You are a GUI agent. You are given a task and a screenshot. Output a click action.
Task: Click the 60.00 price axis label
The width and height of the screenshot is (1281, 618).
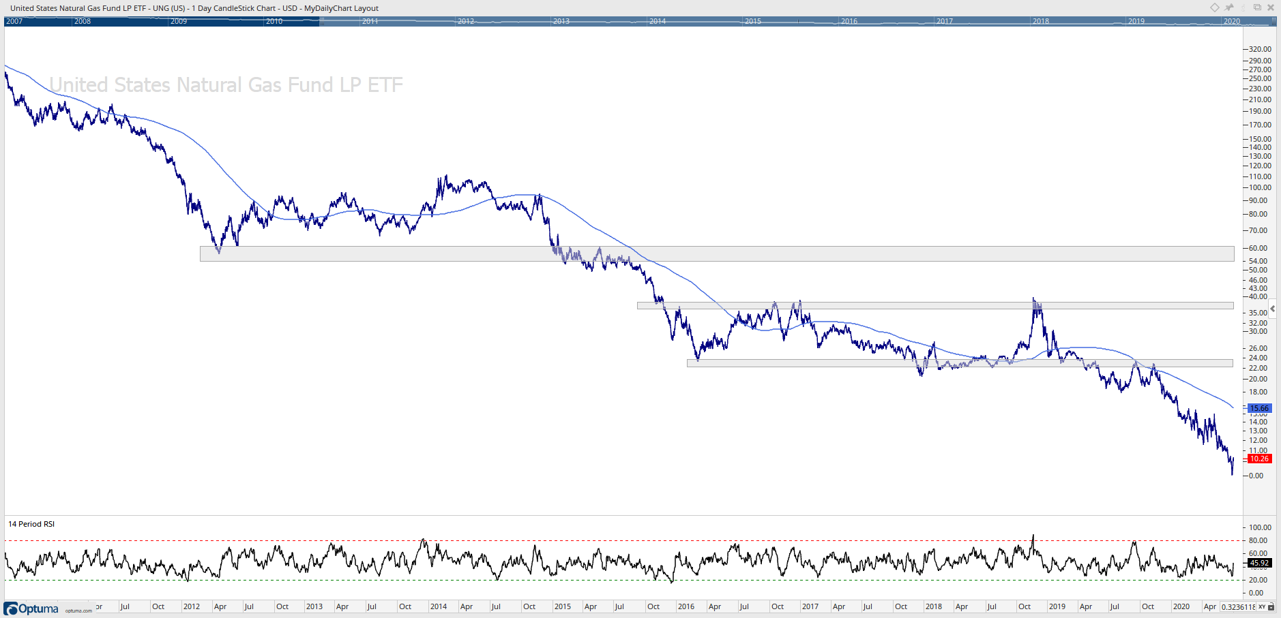(x=1258, y=248)
